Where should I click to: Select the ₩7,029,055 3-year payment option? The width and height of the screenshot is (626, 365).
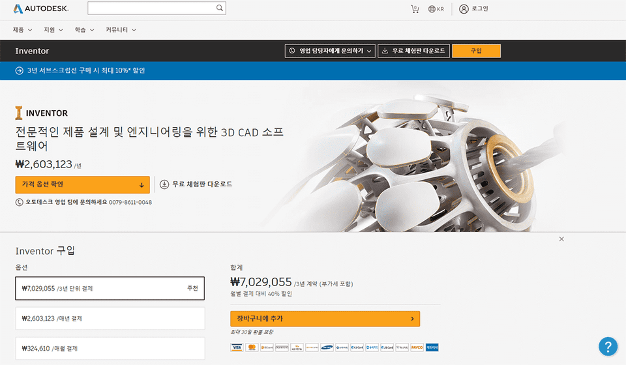[110, 288]
